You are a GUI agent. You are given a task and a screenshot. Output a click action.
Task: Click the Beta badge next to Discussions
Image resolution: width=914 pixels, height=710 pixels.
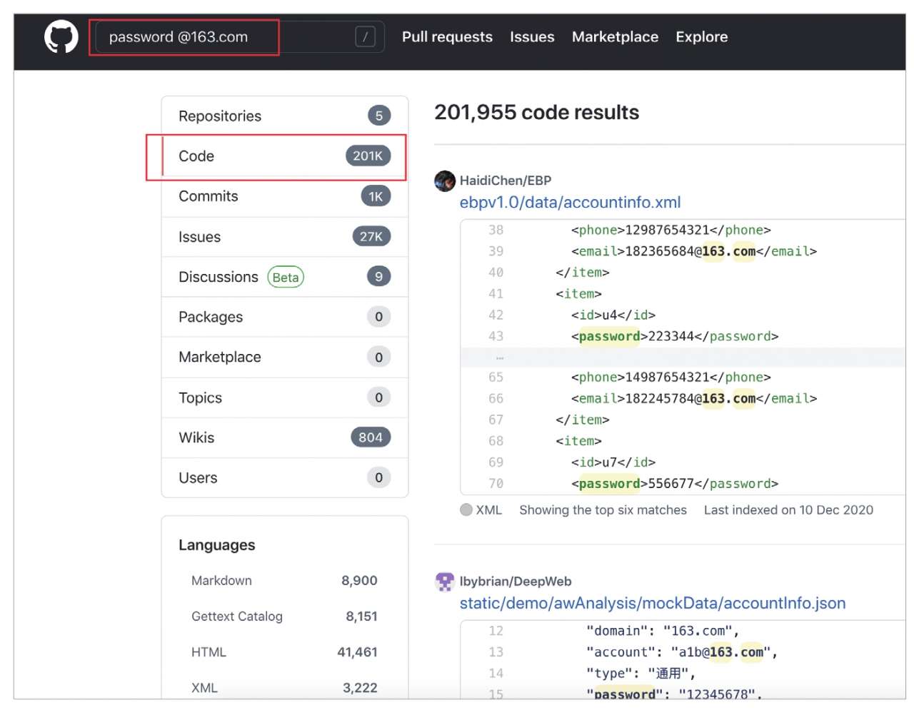(286, 277)
